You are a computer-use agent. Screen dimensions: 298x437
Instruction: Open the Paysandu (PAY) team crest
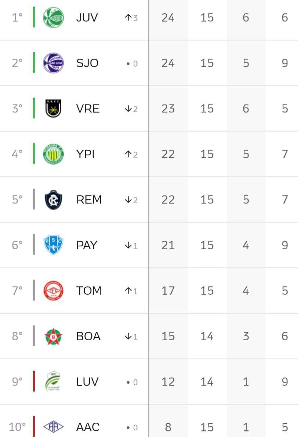pos(53,245)
